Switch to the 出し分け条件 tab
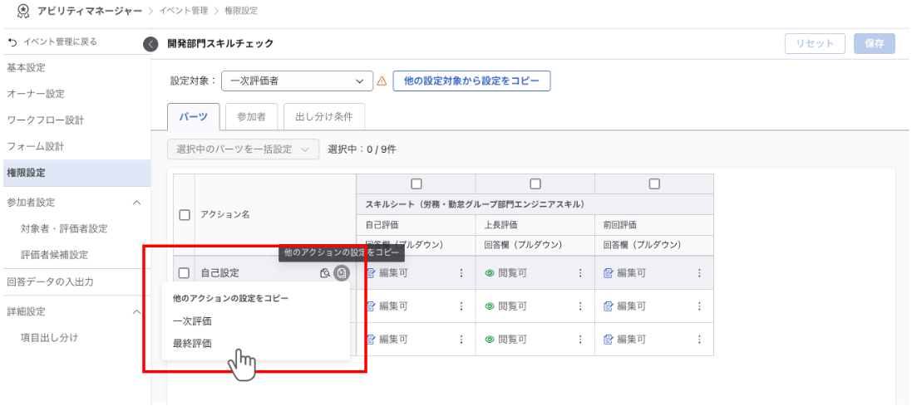The image size is (917, 406). coord(324,117)
